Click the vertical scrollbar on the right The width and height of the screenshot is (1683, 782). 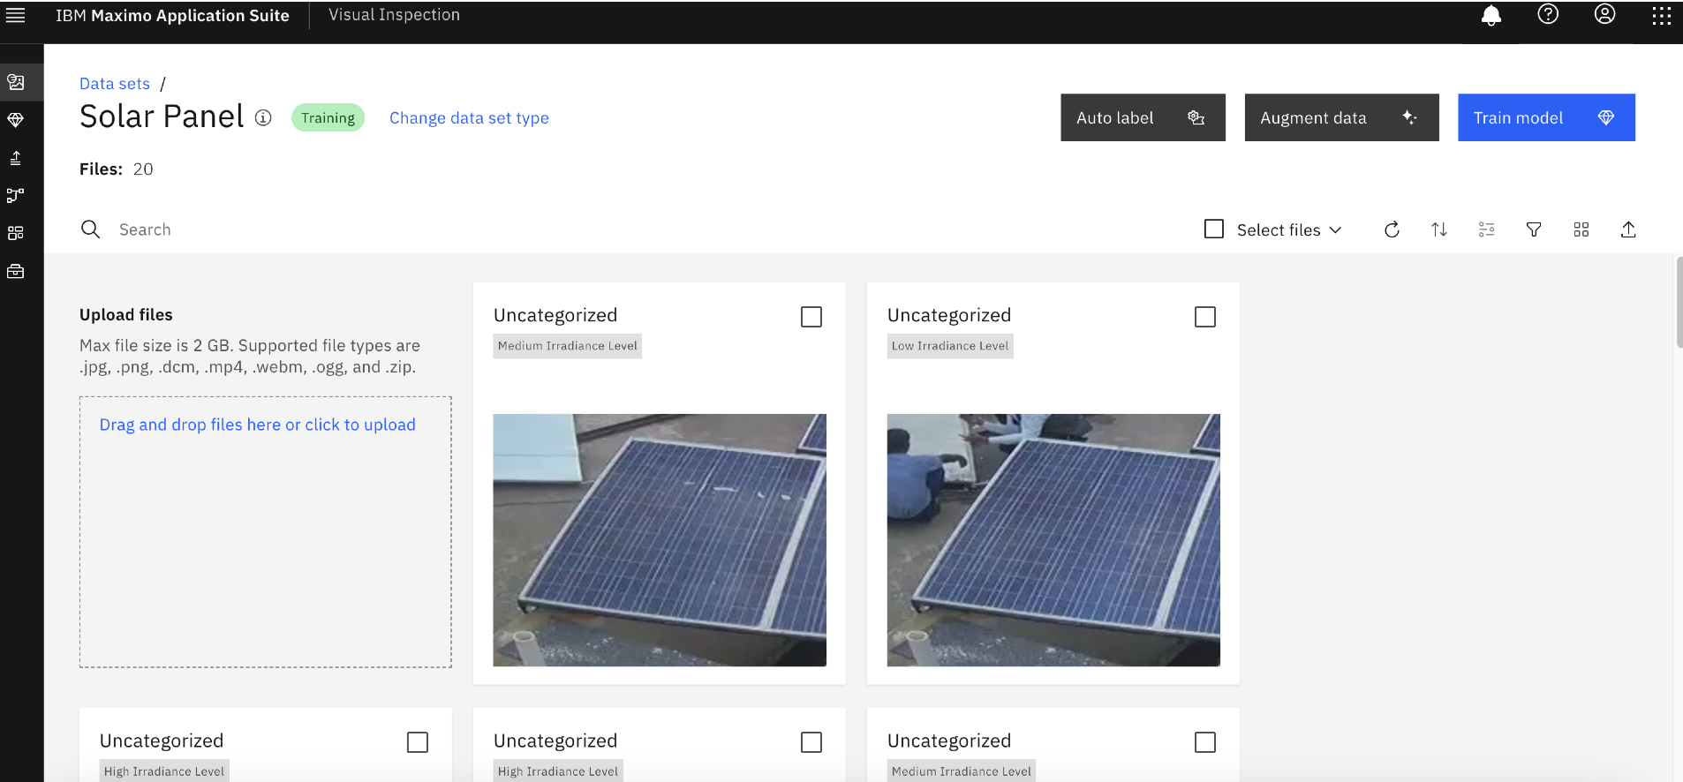coord(1678,303)
